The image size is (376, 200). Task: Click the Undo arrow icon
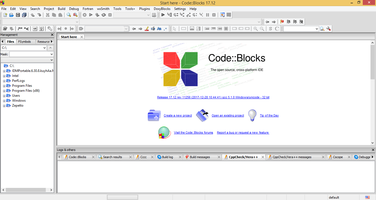[33, 15]
